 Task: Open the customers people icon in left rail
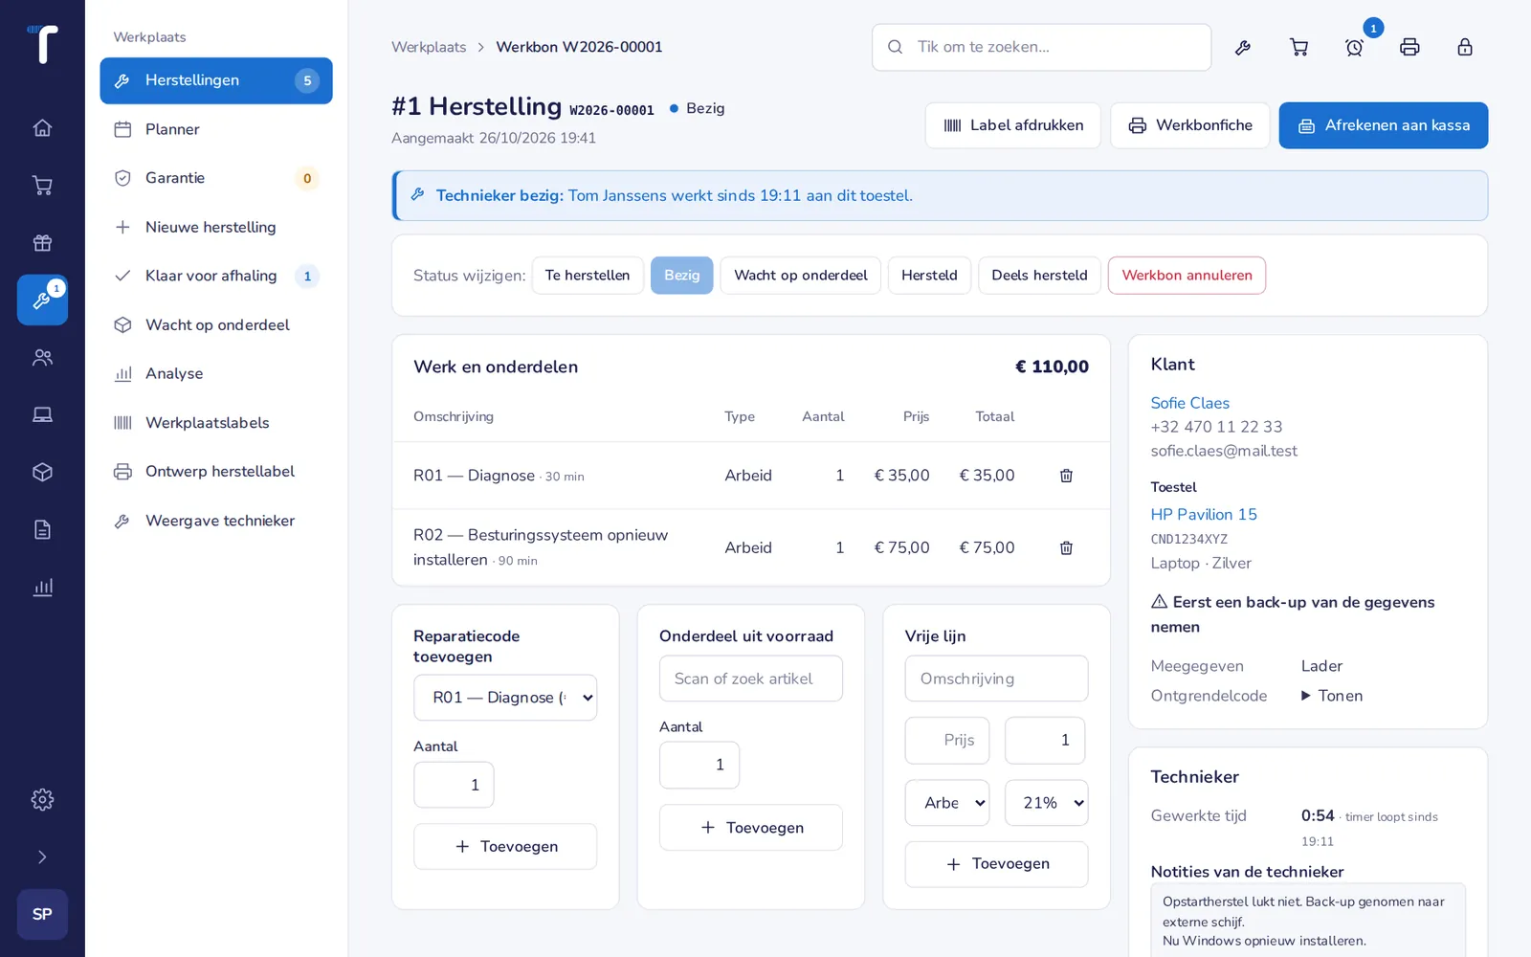tap(42, 358)
